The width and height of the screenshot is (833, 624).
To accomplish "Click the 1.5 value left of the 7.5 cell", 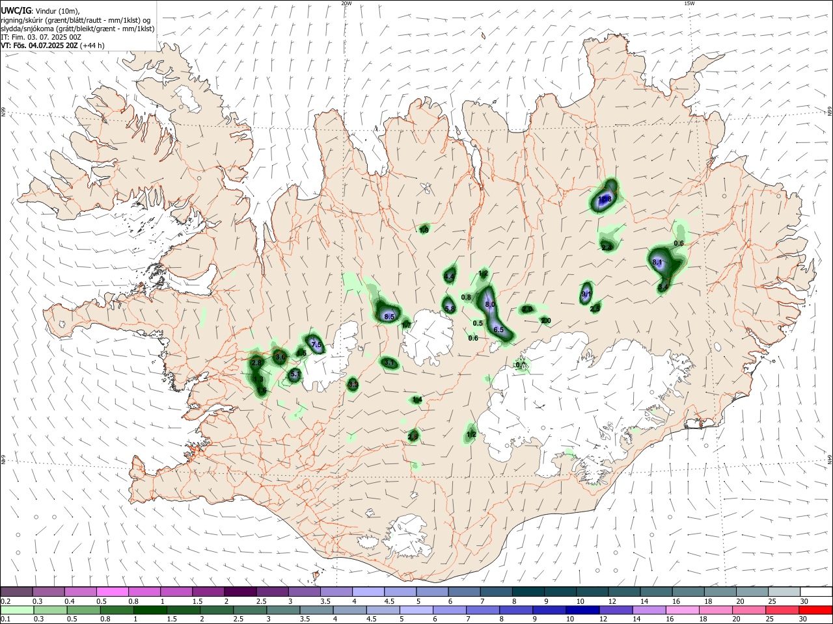I will (x=301, y=353).
